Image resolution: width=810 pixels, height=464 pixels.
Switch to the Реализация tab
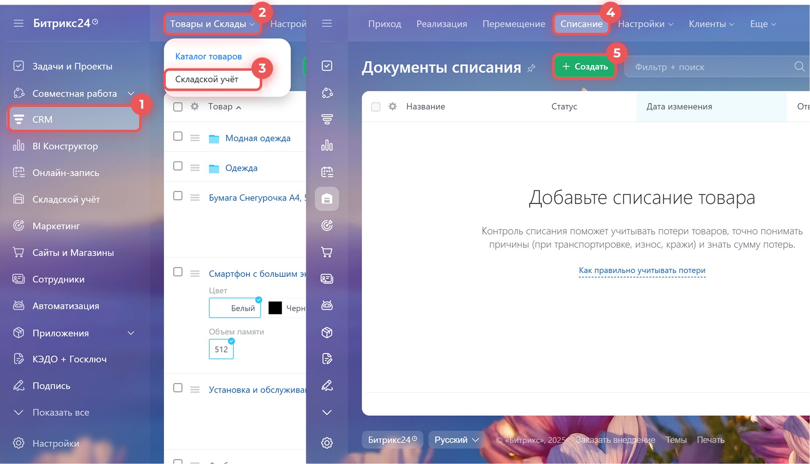(442, 24)
